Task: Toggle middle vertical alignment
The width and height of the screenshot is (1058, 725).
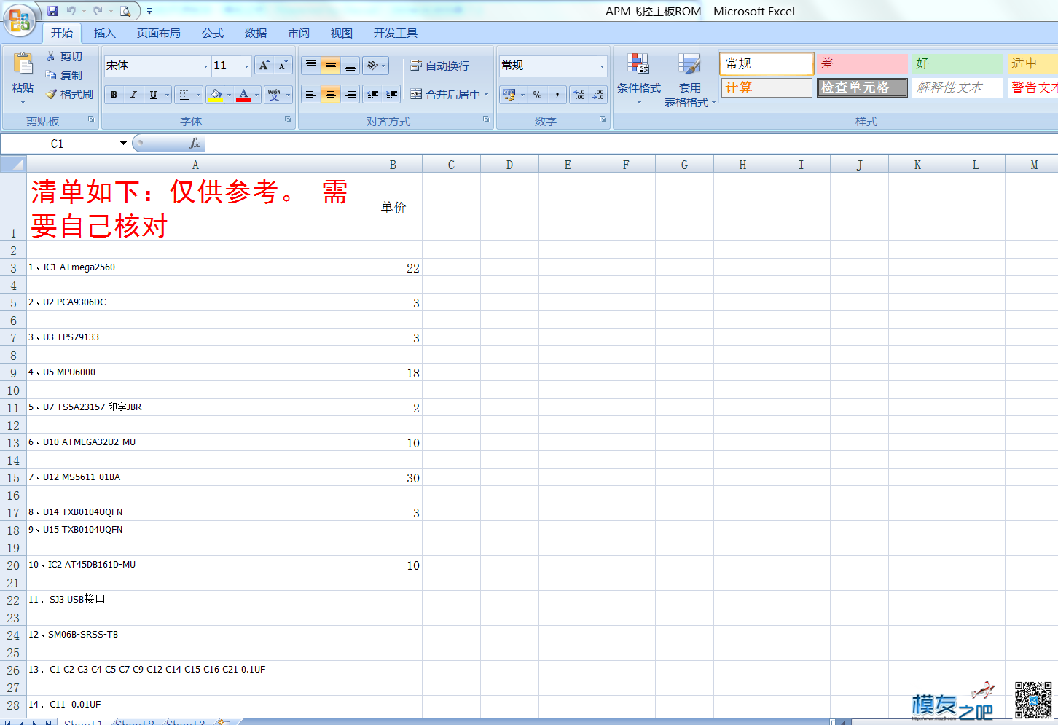Action: (x=331, y=66)
